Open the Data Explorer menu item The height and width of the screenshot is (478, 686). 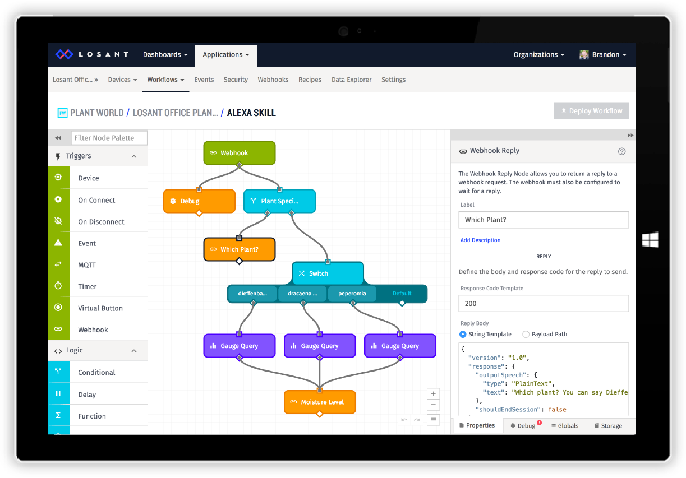click(x=351, y=80)
